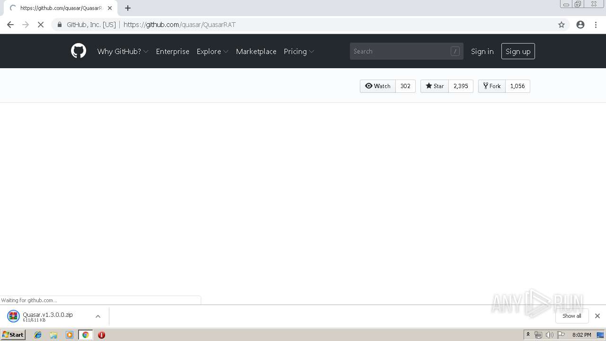
Task: Expand the Explore dropdown menu
Action: pos(213,51)
